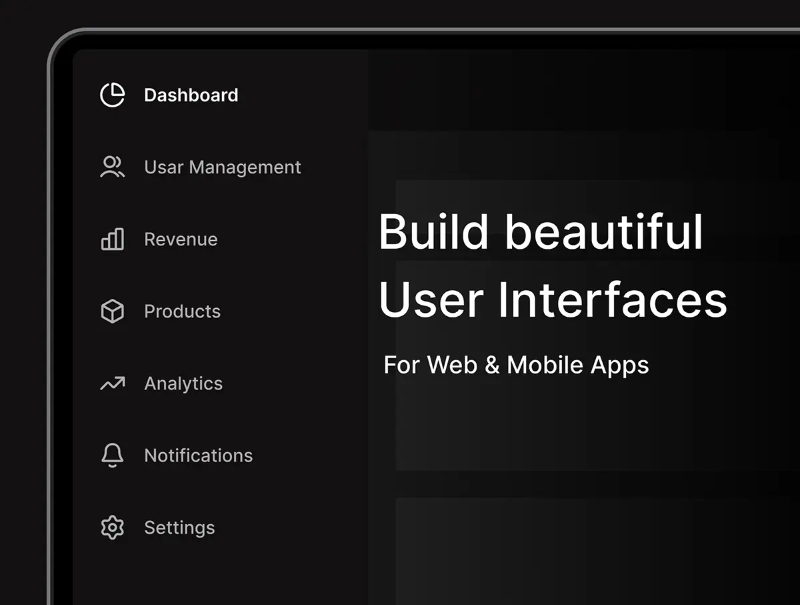Viewport: 800px width, 605px height.
Task: Select the blank card below the subtitle text
Action: [593, 427]
